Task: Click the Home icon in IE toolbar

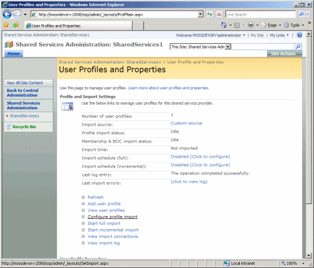Action: (x=224, y=25)
